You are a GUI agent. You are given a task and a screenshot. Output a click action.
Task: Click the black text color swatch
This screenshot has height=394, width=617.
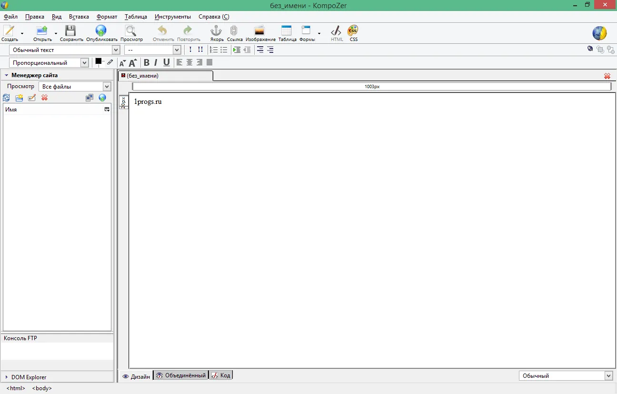click(x=99, y=61)
